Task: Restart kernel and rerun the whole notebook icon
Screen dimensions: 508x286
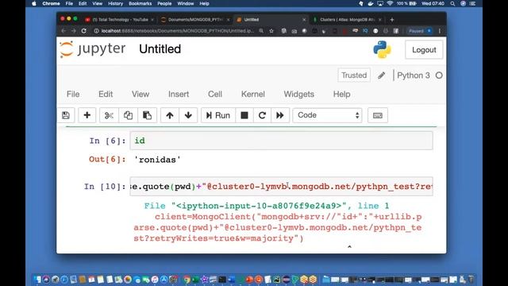Action: [280, 115]
